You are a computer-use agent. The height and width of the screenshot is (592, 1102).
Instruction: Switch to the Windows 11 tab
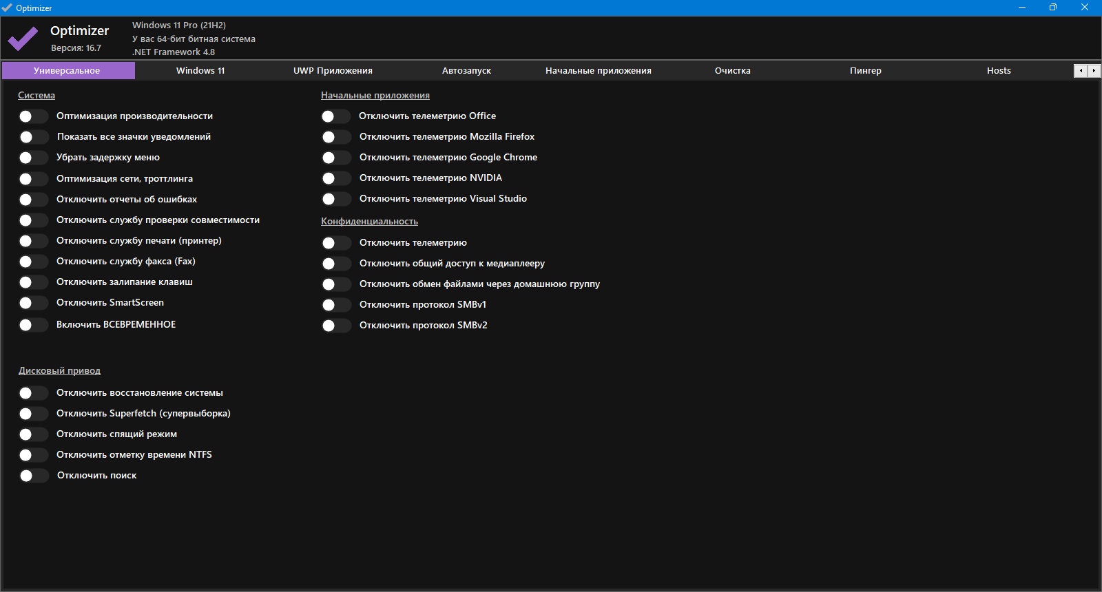point(200,70)
